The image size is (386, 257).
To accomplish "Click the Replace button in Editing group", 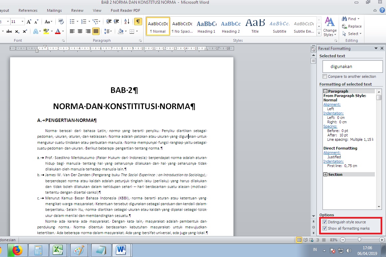I will pos(352,26).
